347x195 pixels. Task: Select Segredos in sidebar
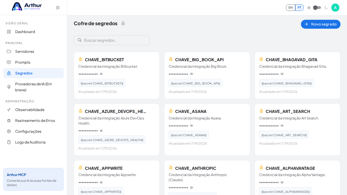(x=33, y=73)
